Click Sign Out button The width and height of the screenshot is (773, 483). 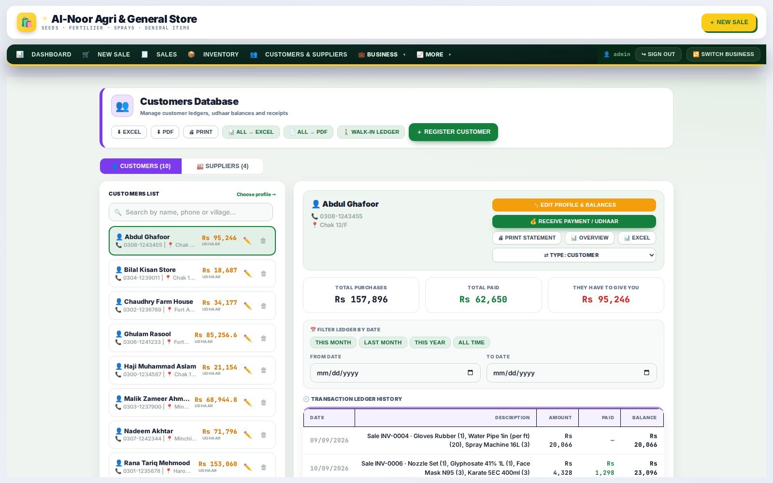click(658, 54)
